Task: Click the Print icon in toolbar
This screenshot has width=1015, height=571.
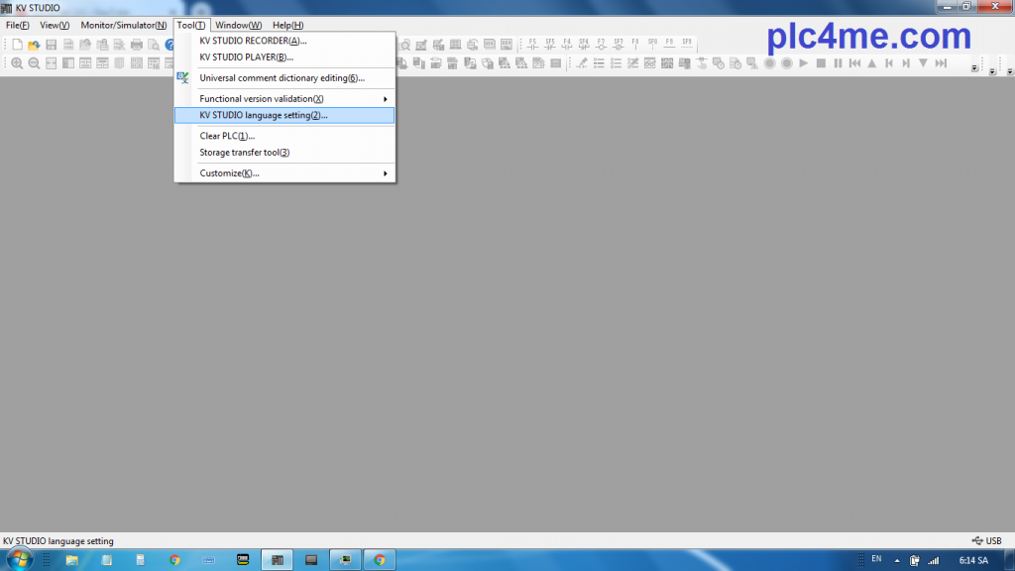Action: [136, 45]
